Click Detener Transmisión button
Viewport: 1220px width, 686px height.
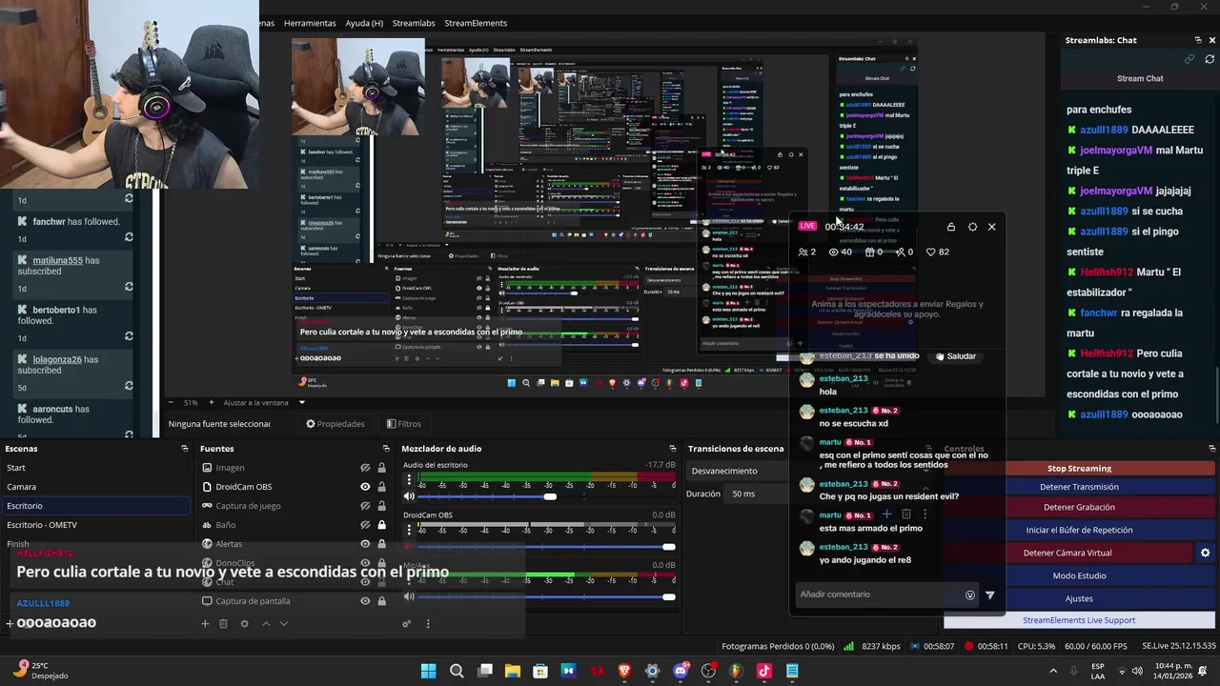coord(1079,487)
